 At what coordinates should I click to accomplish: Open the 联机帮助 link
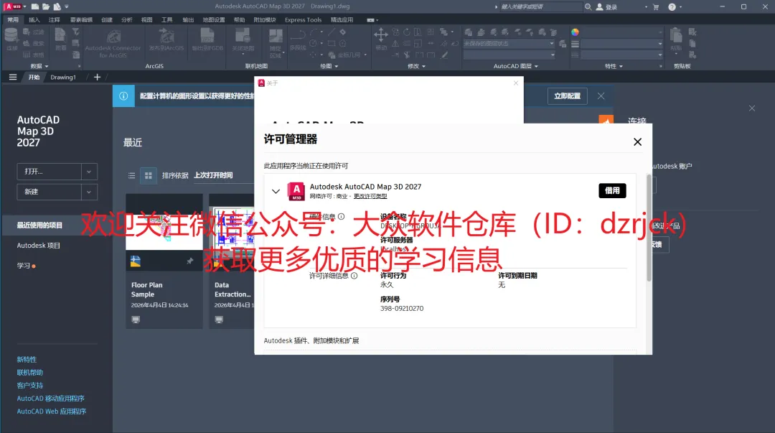pos(29,373)
